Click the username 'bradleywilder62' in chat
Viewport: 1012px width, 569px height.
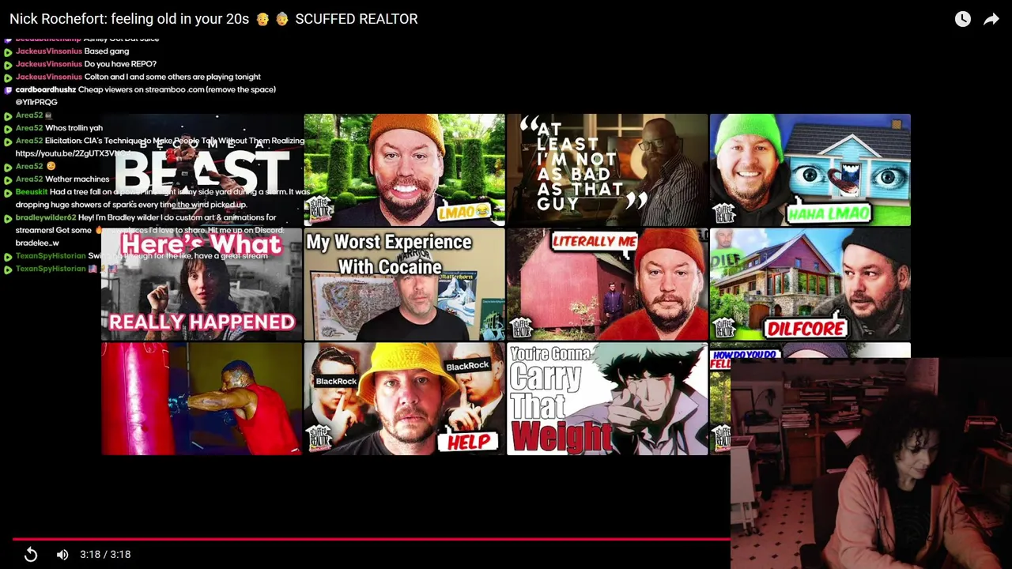coord(46,217)
